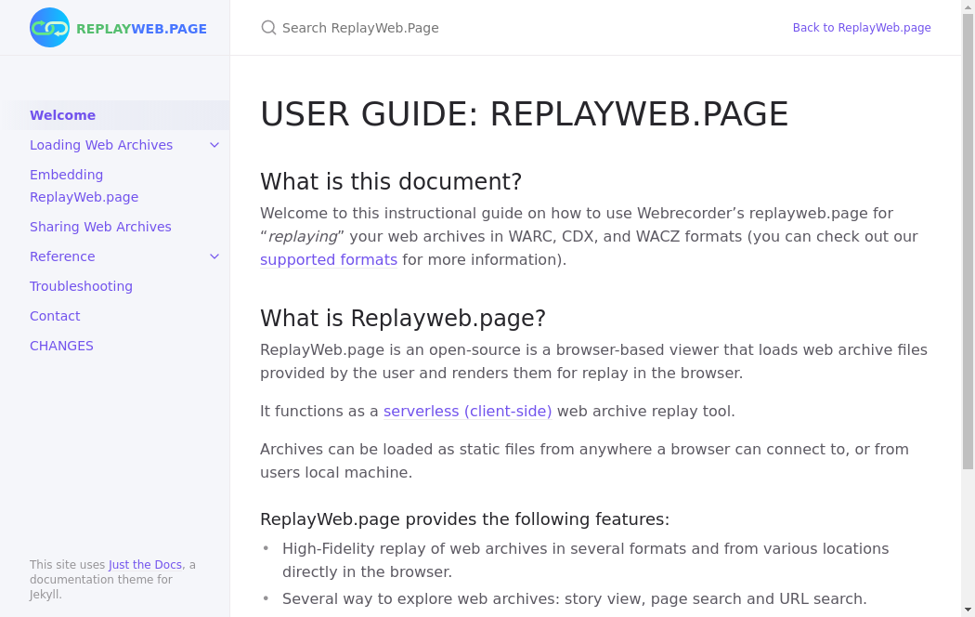Select Troubleshooting in the sidebar

pos(81,286)
